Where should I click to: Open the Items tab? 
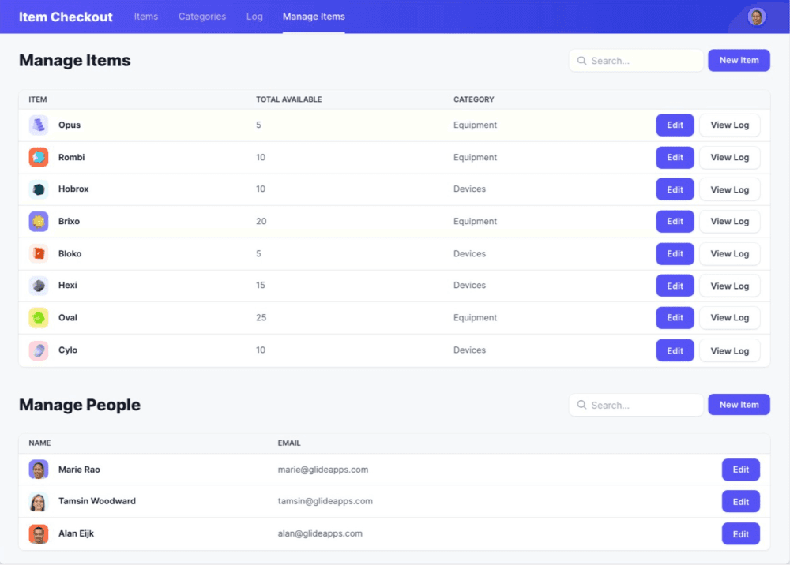146,17
